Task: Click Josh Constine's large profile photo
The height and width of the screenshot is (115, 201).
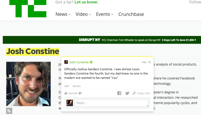Action: [x=28, y=84]
